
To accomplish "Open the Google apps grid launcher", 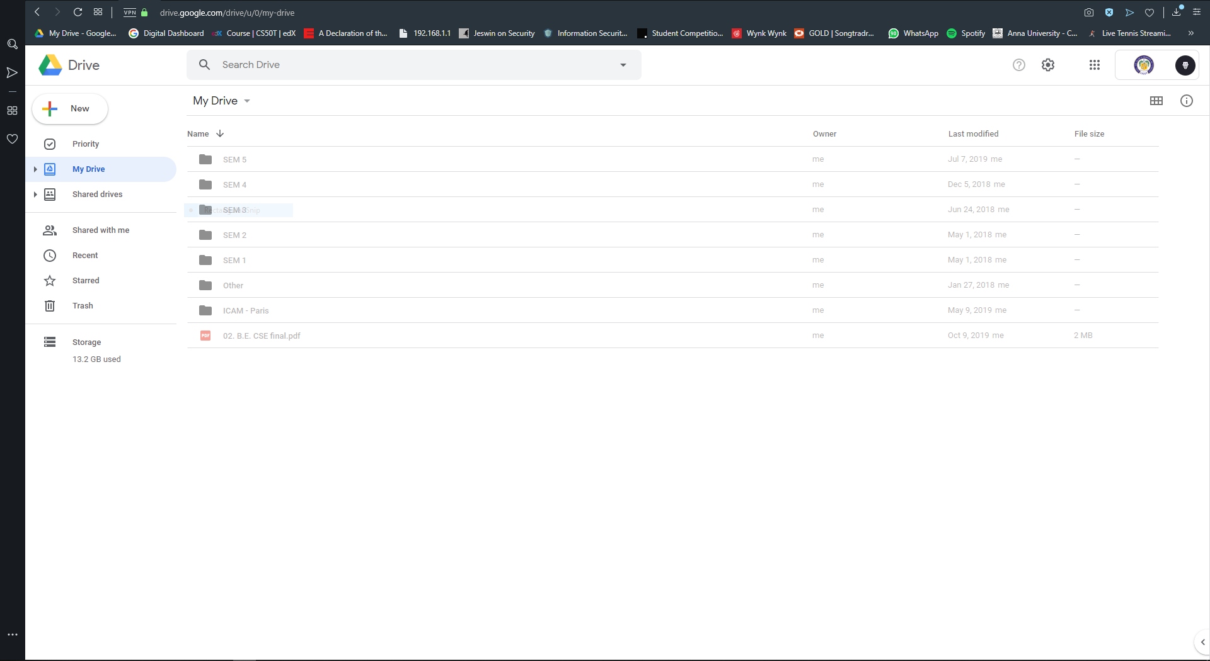I will (x=1095, y=64).
